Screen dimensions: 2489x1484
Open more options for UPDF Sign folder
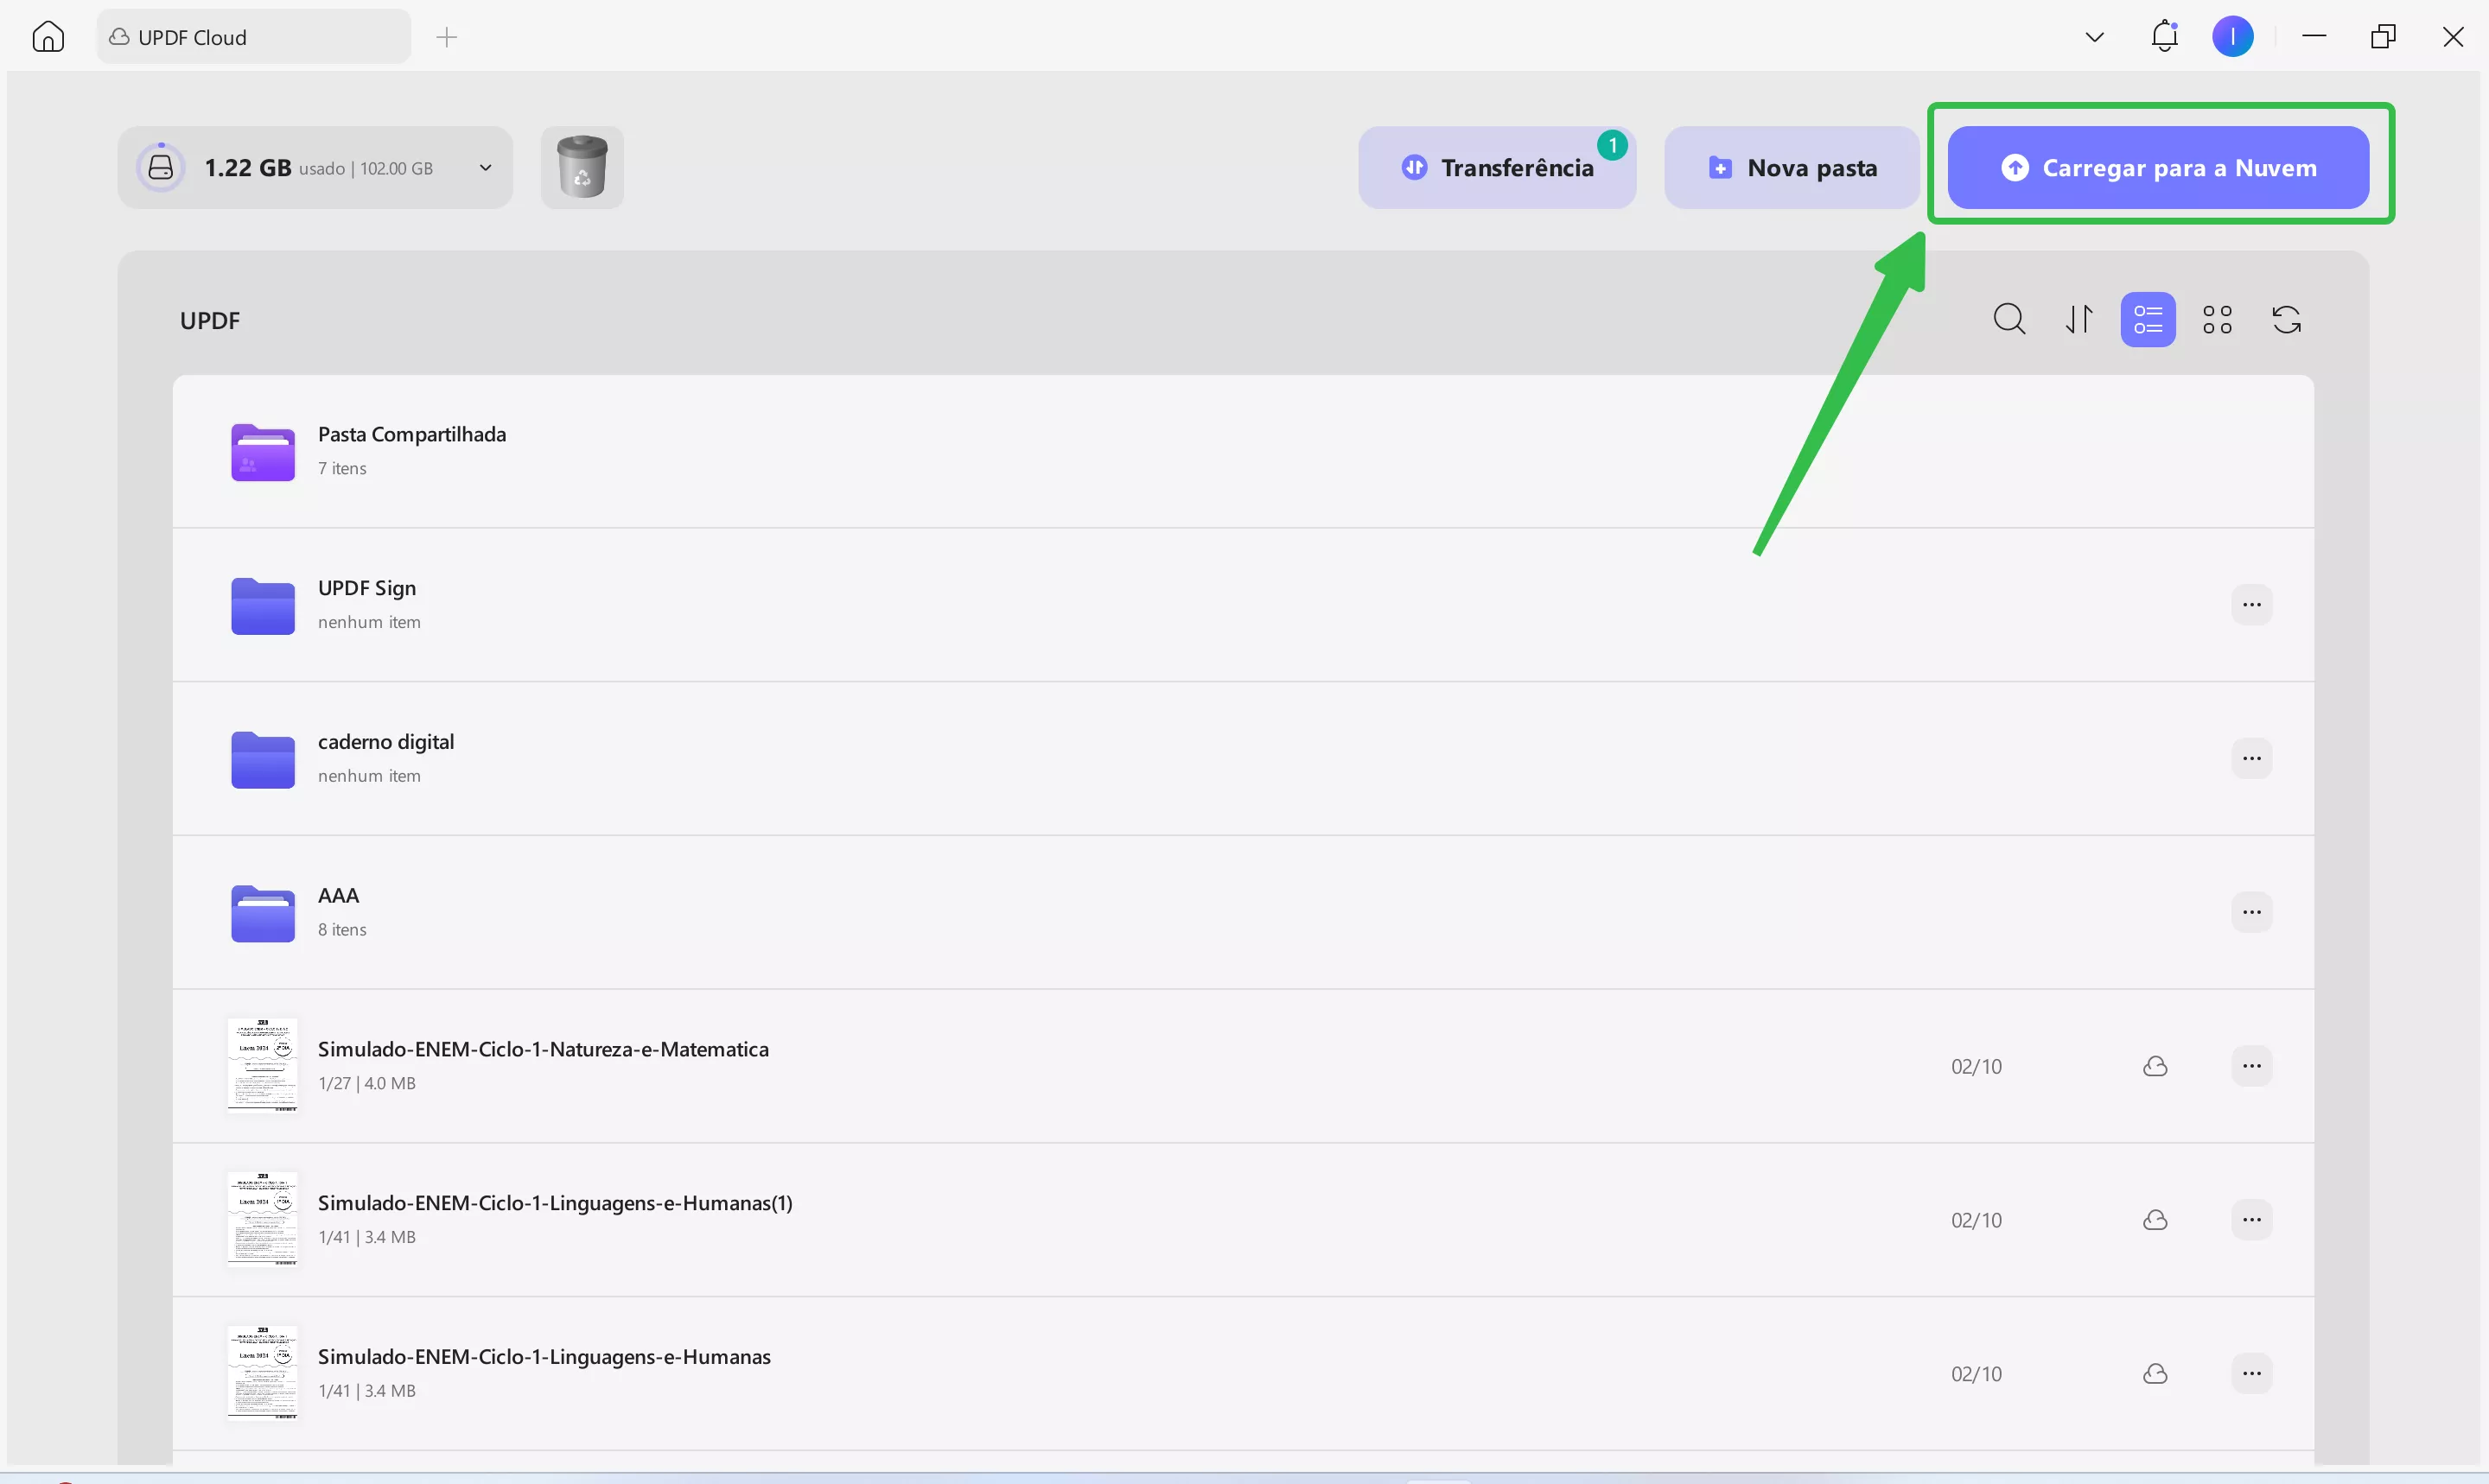click(x=2251, y=605)
